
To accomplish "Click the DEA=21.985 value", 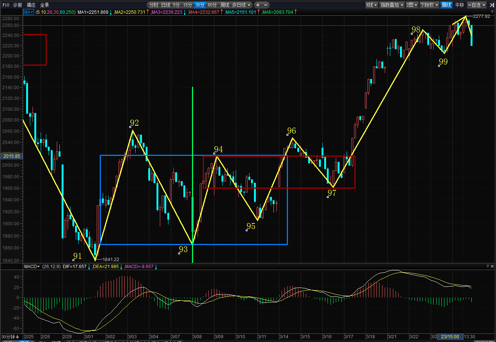I will [105, 267].
